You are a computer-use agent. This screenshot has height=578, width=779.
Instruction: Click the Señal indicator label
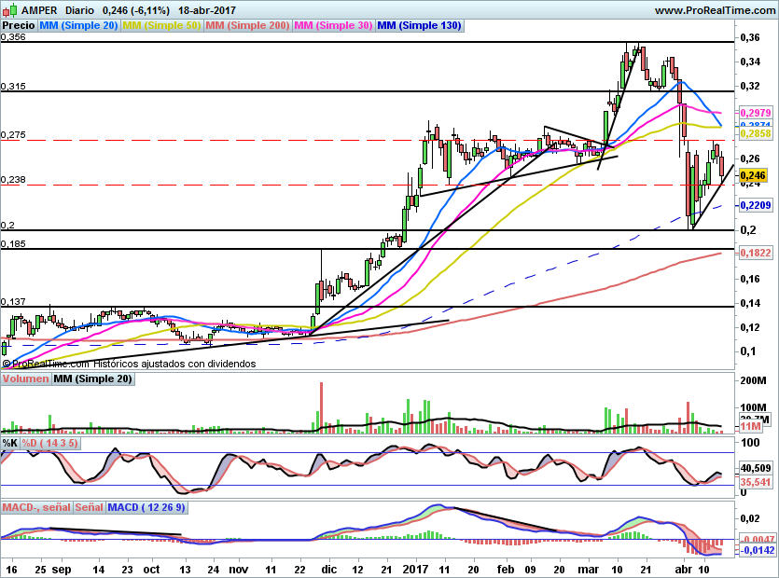pos(90,507)
